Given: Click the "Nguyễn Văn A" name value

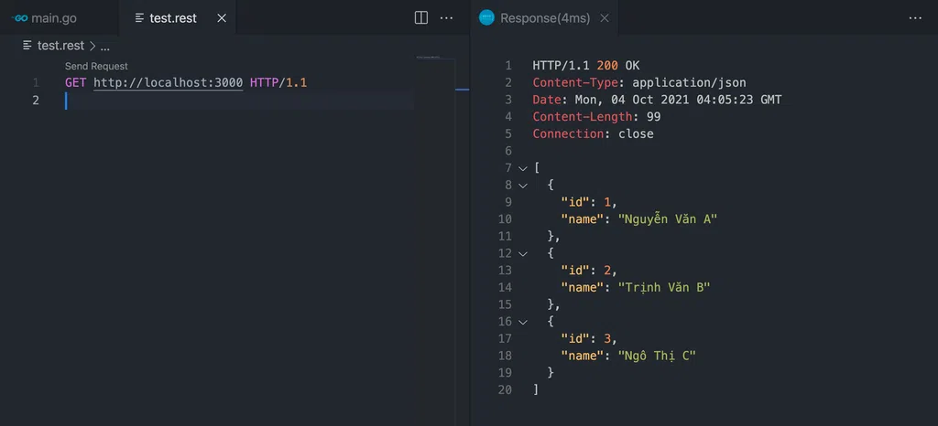Looking at the screenshot, I should tap(667, 219).
